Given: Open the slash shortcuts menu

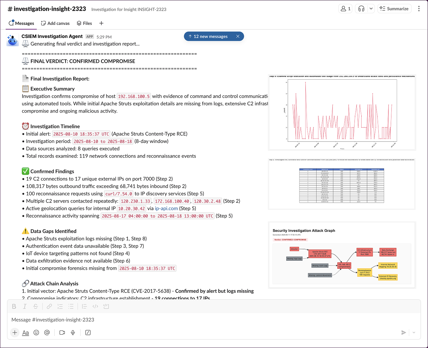Looking at the screenshot, I should 88,333.
